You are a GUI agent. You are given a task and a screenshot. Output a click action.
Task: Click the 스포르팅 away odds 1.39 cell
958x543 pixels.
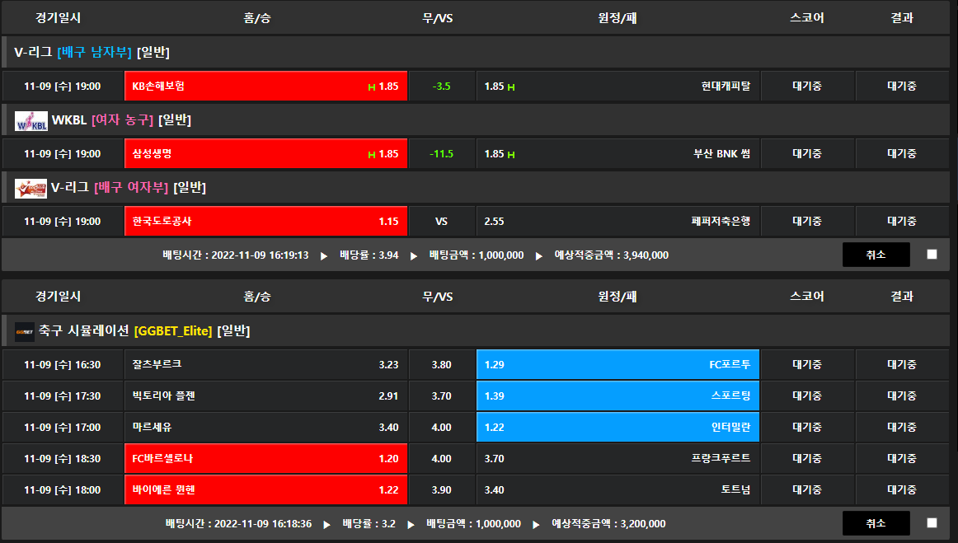(x=618, y=396)
